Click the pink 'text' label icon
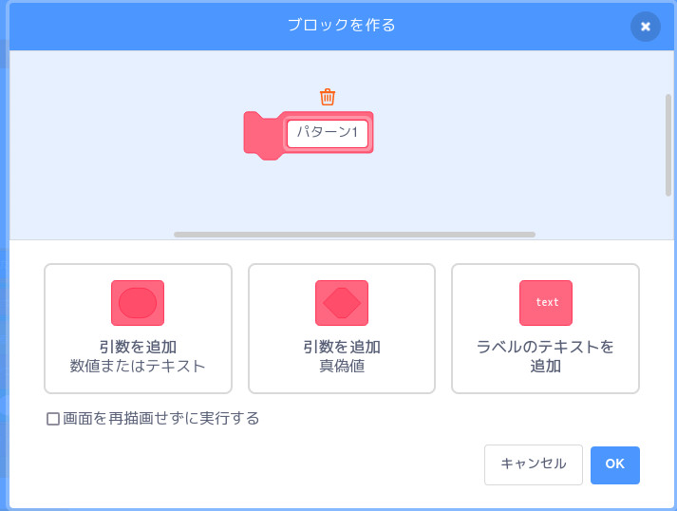Image resolution: width=677 pixels, height=511 pixels. 546,303
